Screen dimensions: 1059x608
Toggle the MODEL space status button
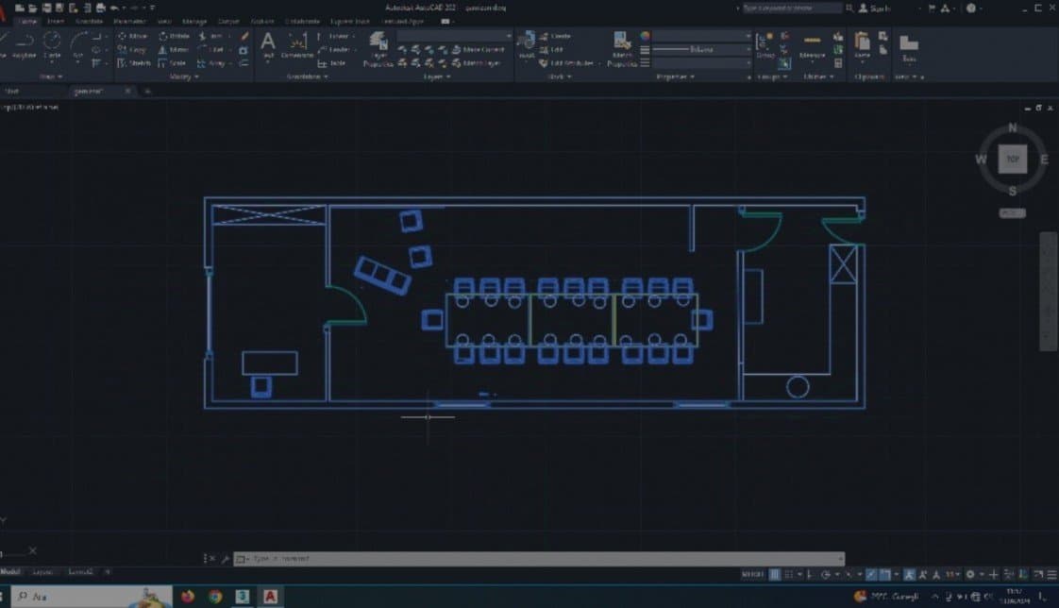752,574
